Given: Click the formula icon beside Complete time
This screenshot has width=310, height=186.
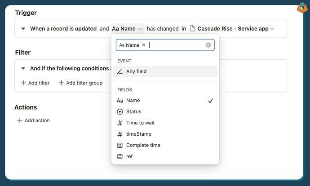Looking at the screenshot, I should (120, 146).
